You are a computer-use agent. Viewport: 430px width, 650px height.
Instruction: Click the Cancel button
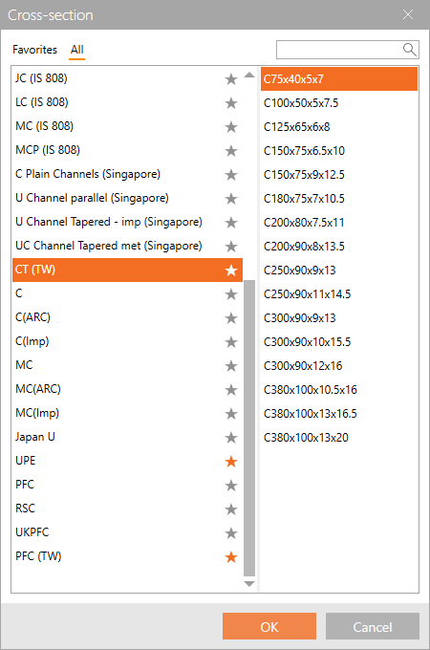(373, 626)
